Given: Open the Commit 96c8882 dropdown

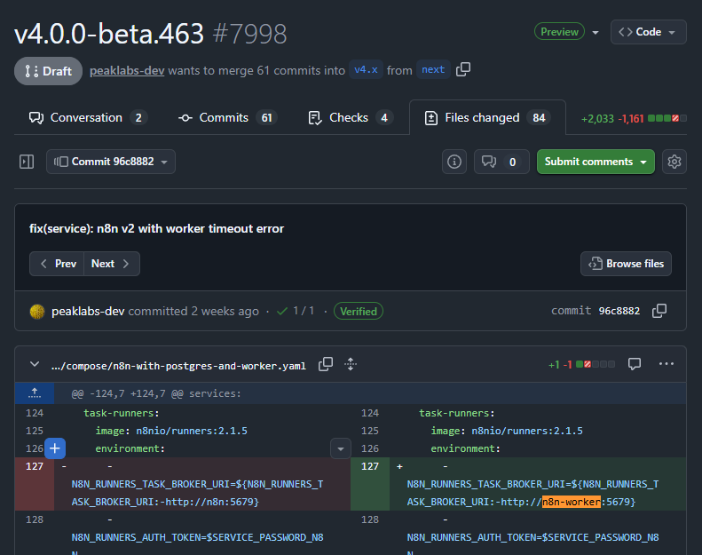Looking at the screenshot, I should pos(111,162).
